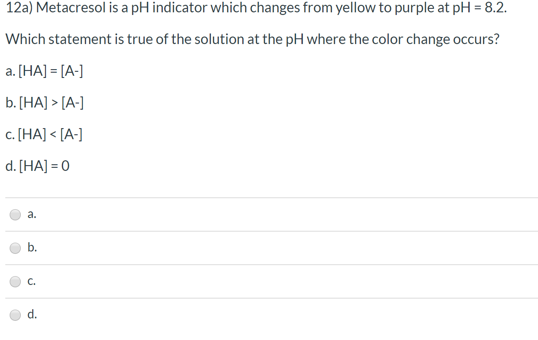Choose option c. via its radio button
Screen dimensions: 538x340
(15, 281)
